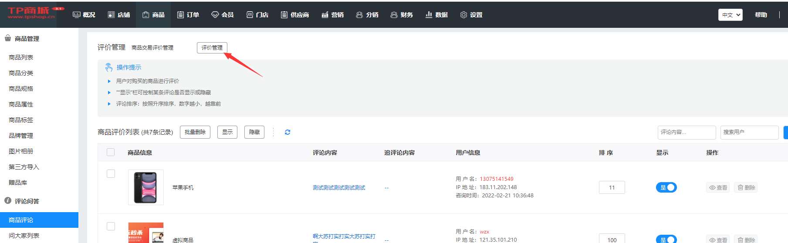Switch to the 评价管理 tab
The width and height of the screenshot is (788, 243).
(212, 47)
